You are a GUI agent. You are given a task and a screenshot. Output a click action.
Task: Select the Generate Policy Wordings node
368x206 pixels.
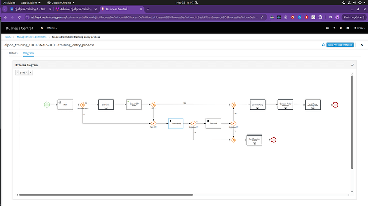(285, 105)
